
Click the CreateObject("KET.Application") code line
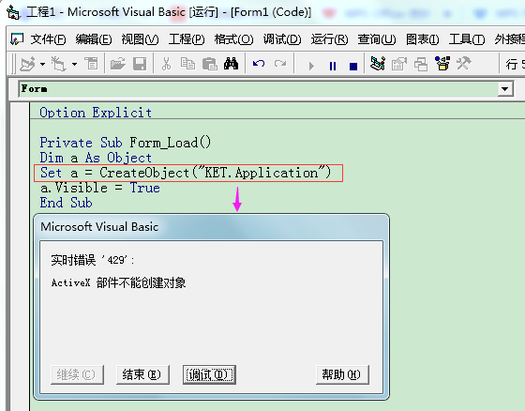click(186, 173)
